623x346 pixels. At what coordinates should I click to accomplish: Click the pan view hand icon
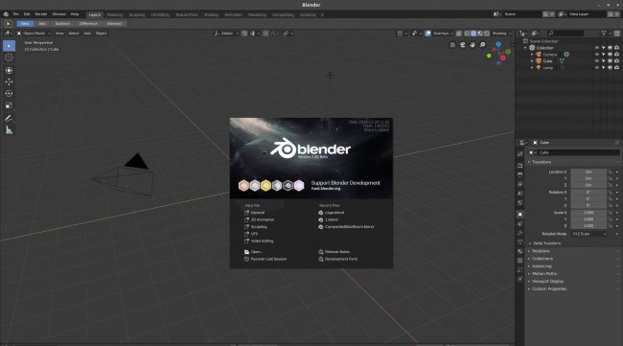point(473,45)
